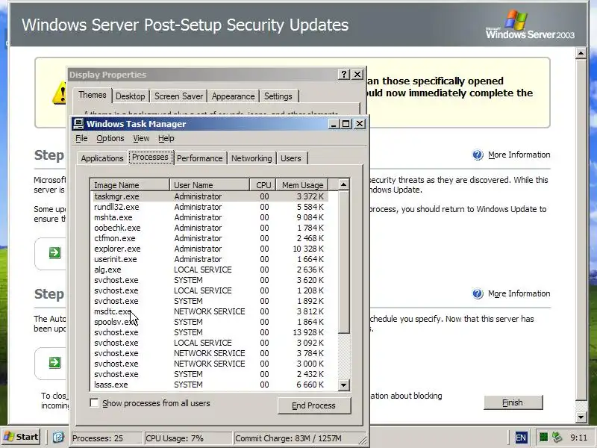597x448 pixels.
Task: Select svchost.exe row using 13 928 K
Action: point(210,332)
